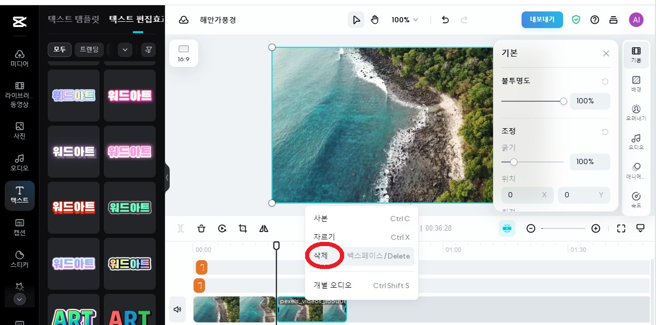Image resolution: width=656 pixels, height=325 pixels.
Task: Open the 100% zoom dropdown
Action: click(405, 20)
